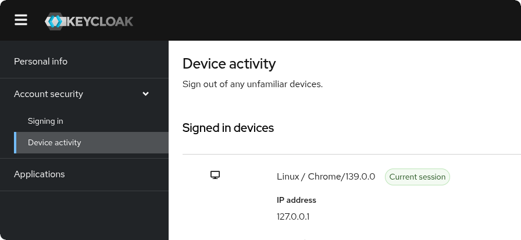
Task: Click the 127.0.0.1 IP value
Action: pos(293,217)
